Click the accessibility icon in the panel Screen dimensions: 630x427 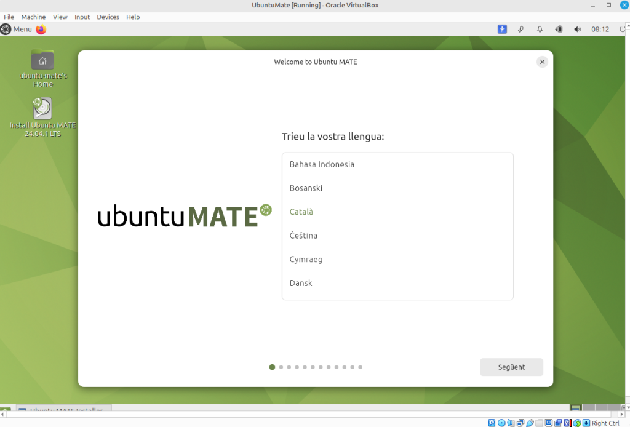coord(502,29)
